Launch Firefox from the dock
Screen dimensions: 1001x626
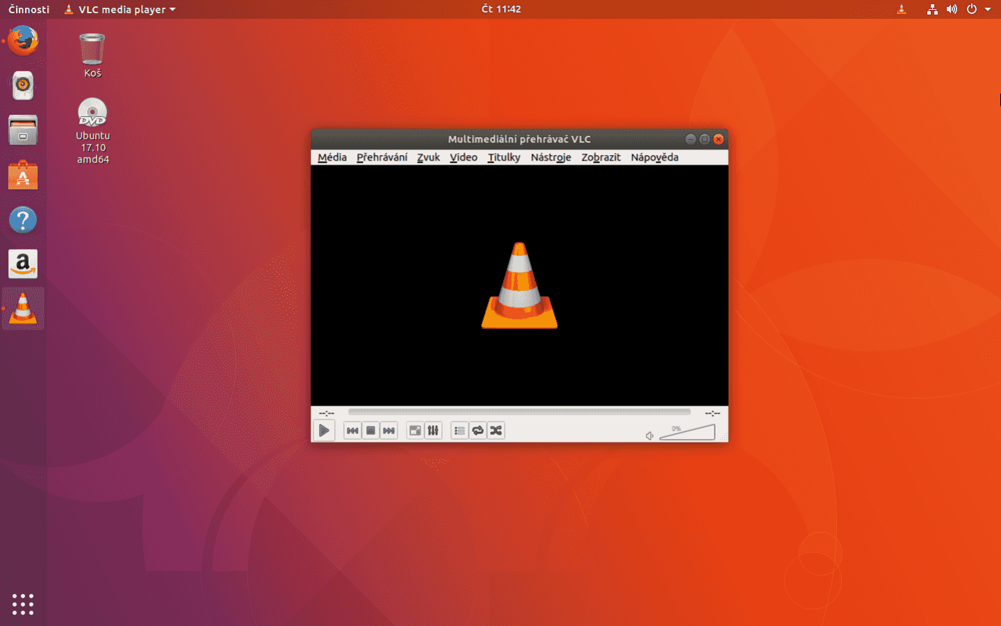pyautogui.click(x=23, y=40)
